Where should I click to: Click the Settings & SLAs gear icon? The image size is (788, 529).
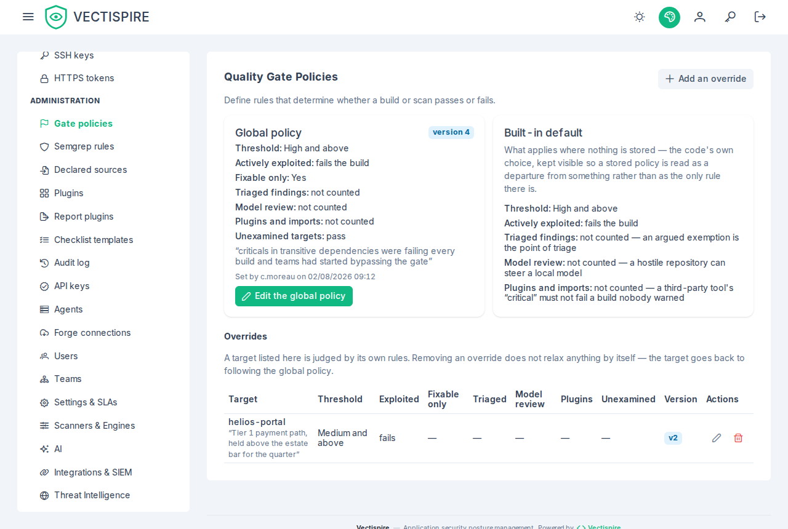coord(44,403)
